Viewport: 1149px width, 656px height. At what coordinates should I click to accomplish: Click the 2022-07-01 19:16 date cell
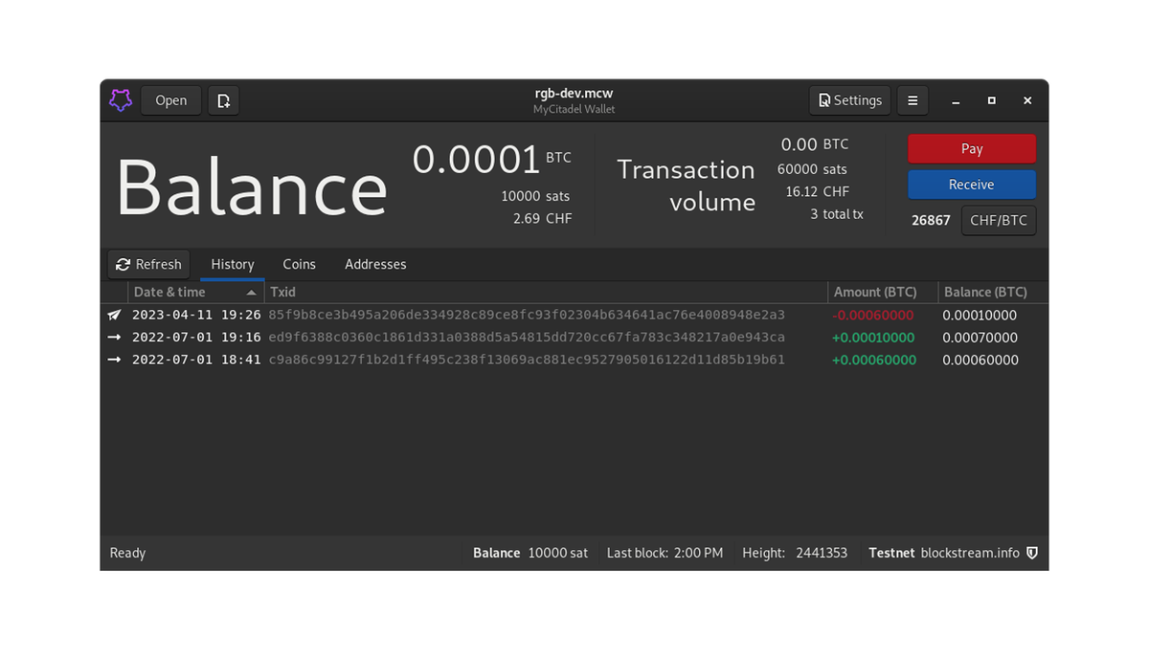point(196,338)
